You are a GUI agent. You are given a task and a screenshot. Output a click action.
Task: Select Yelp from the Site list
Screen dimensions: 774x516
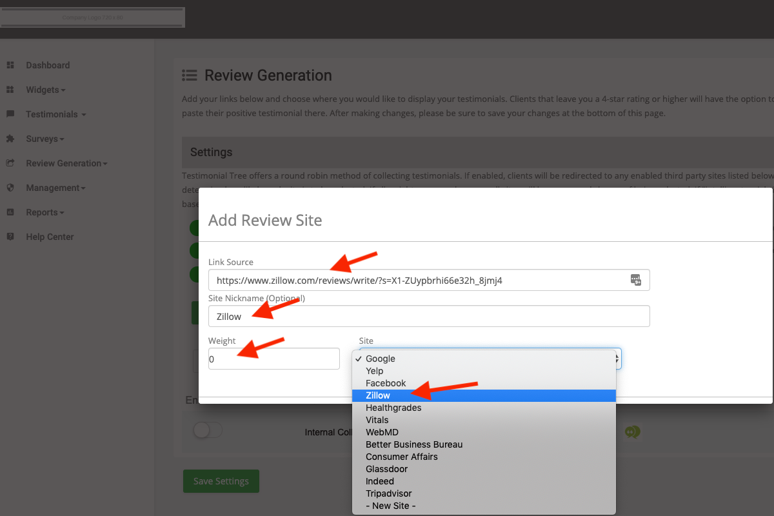tap(484, 371)
